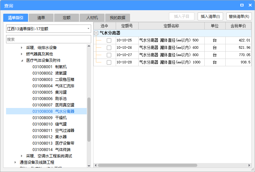Select tree item 031008004 气体汇流排

53,86
